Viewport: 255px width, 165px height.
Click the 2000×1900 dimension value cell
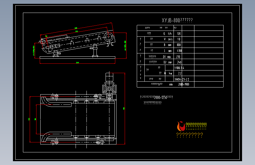click(x=184, y=85)
